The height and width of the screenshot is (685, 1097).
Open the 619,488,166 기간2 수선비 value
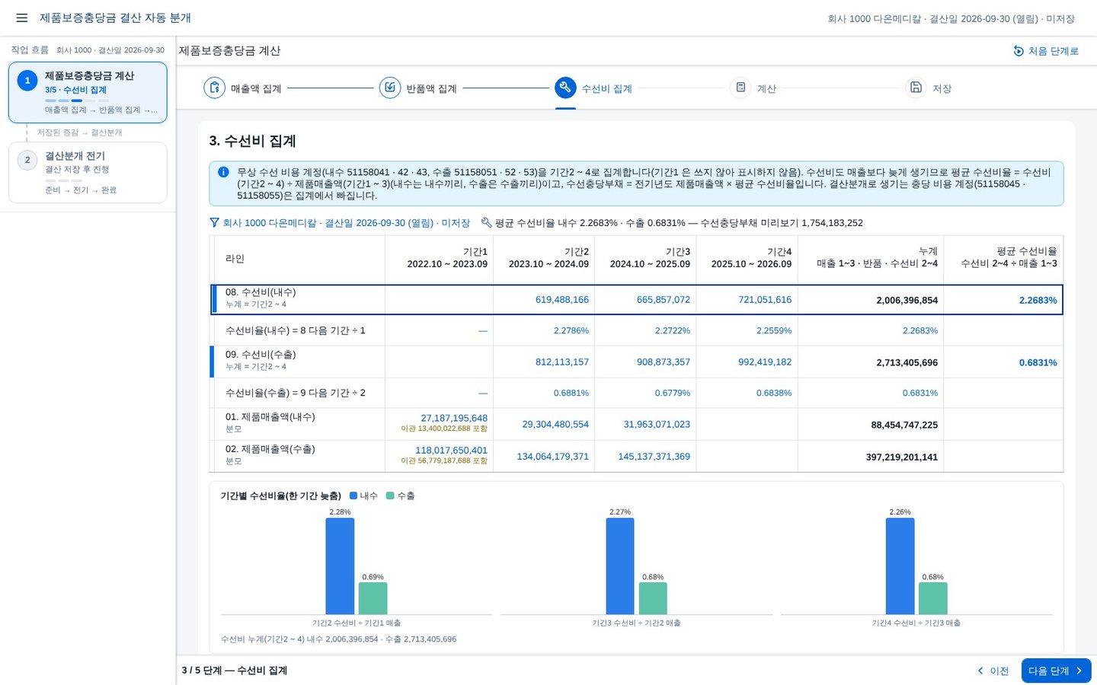click(562, 300)
